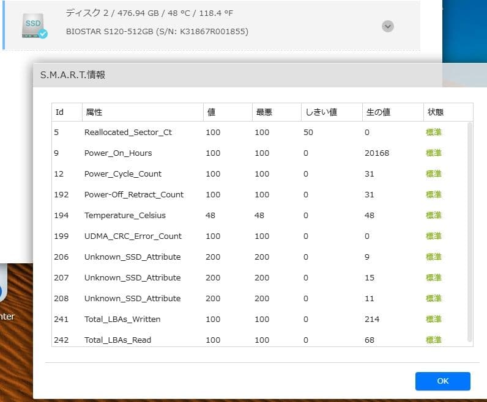Click the 最悪 column header

point(264,112)
